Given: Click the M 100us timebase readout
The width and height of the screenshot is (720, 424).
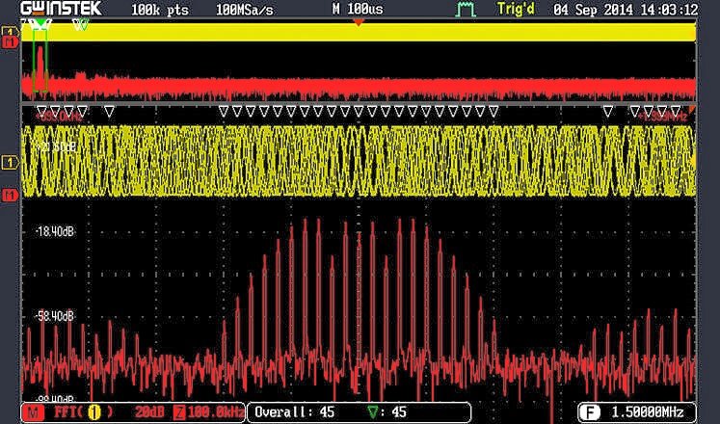Looking at the screenshot, I should click(x=359, y=9).
